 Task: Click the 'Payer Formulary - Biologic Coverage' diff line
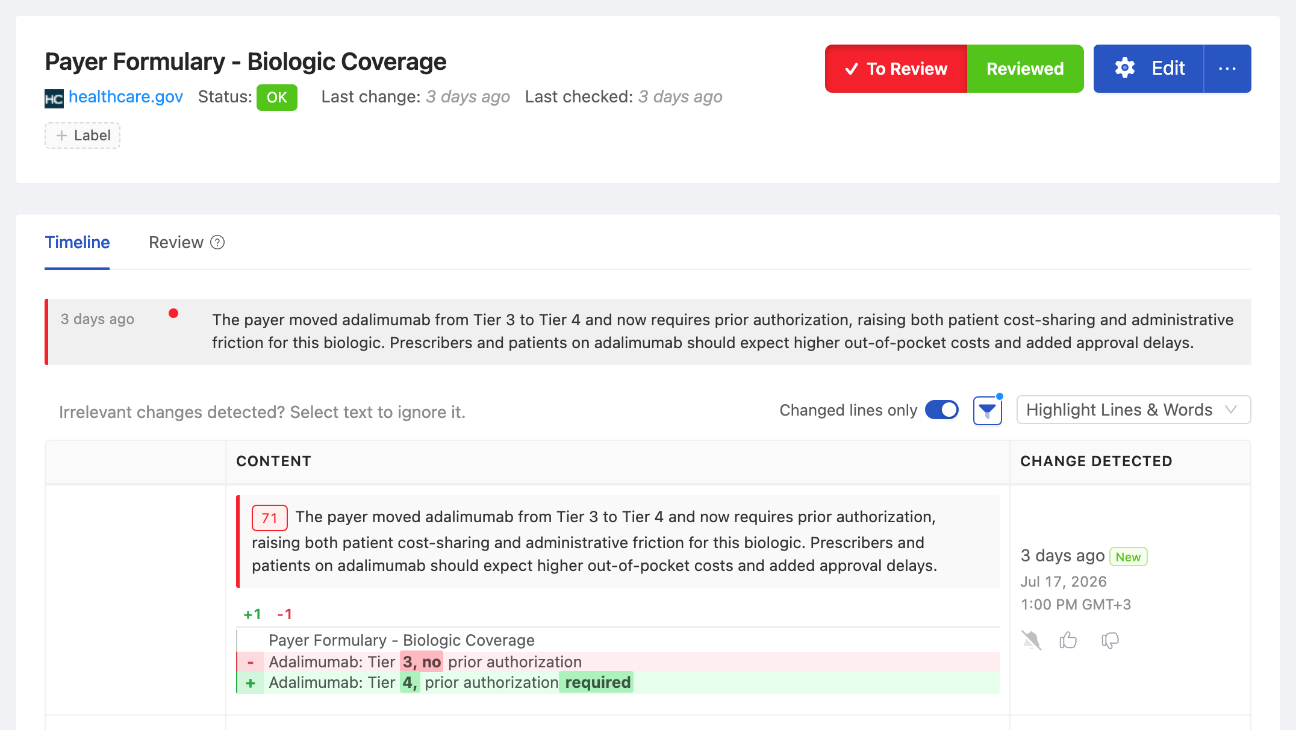tap(401, 640)
